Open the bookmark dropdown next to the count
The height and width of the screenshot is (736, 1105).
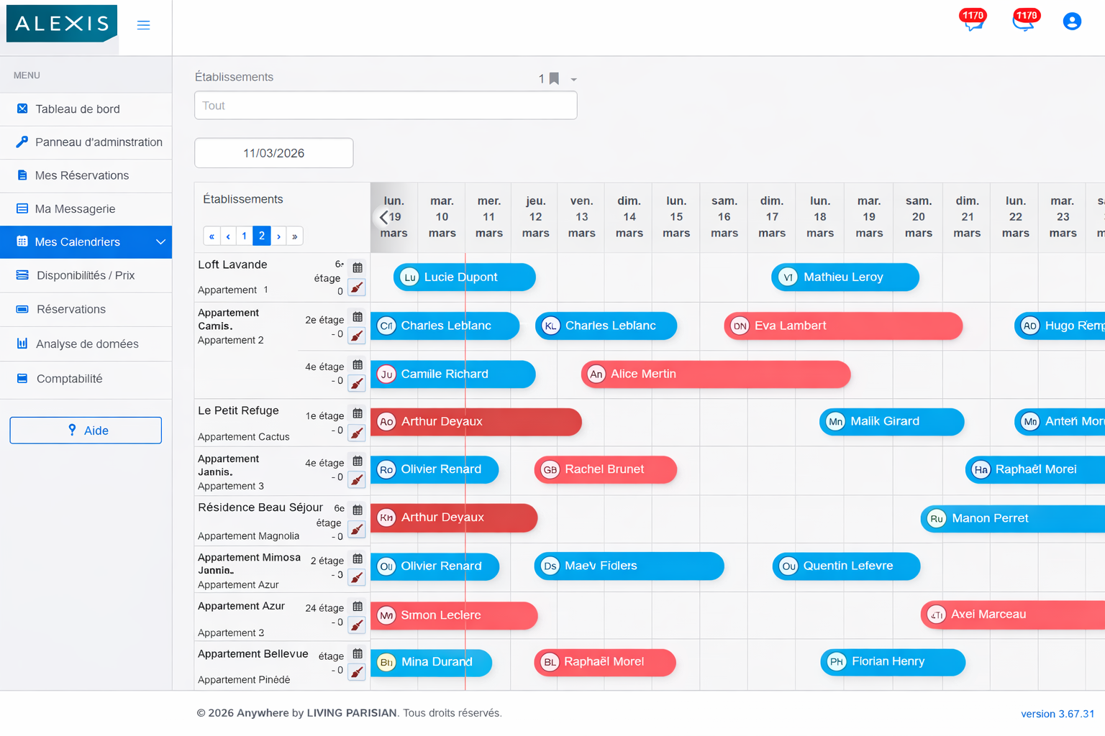point(573,79)
